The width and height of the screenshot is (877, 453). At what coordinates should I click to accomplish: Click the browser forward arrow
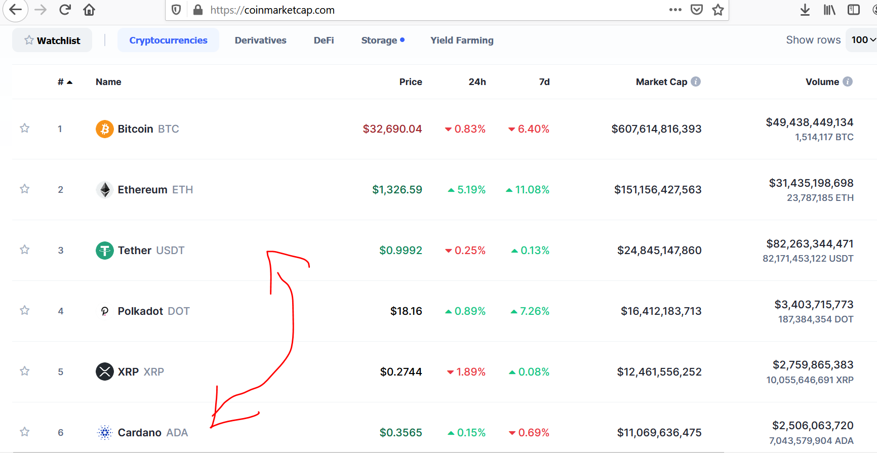(x=41, y=10)
